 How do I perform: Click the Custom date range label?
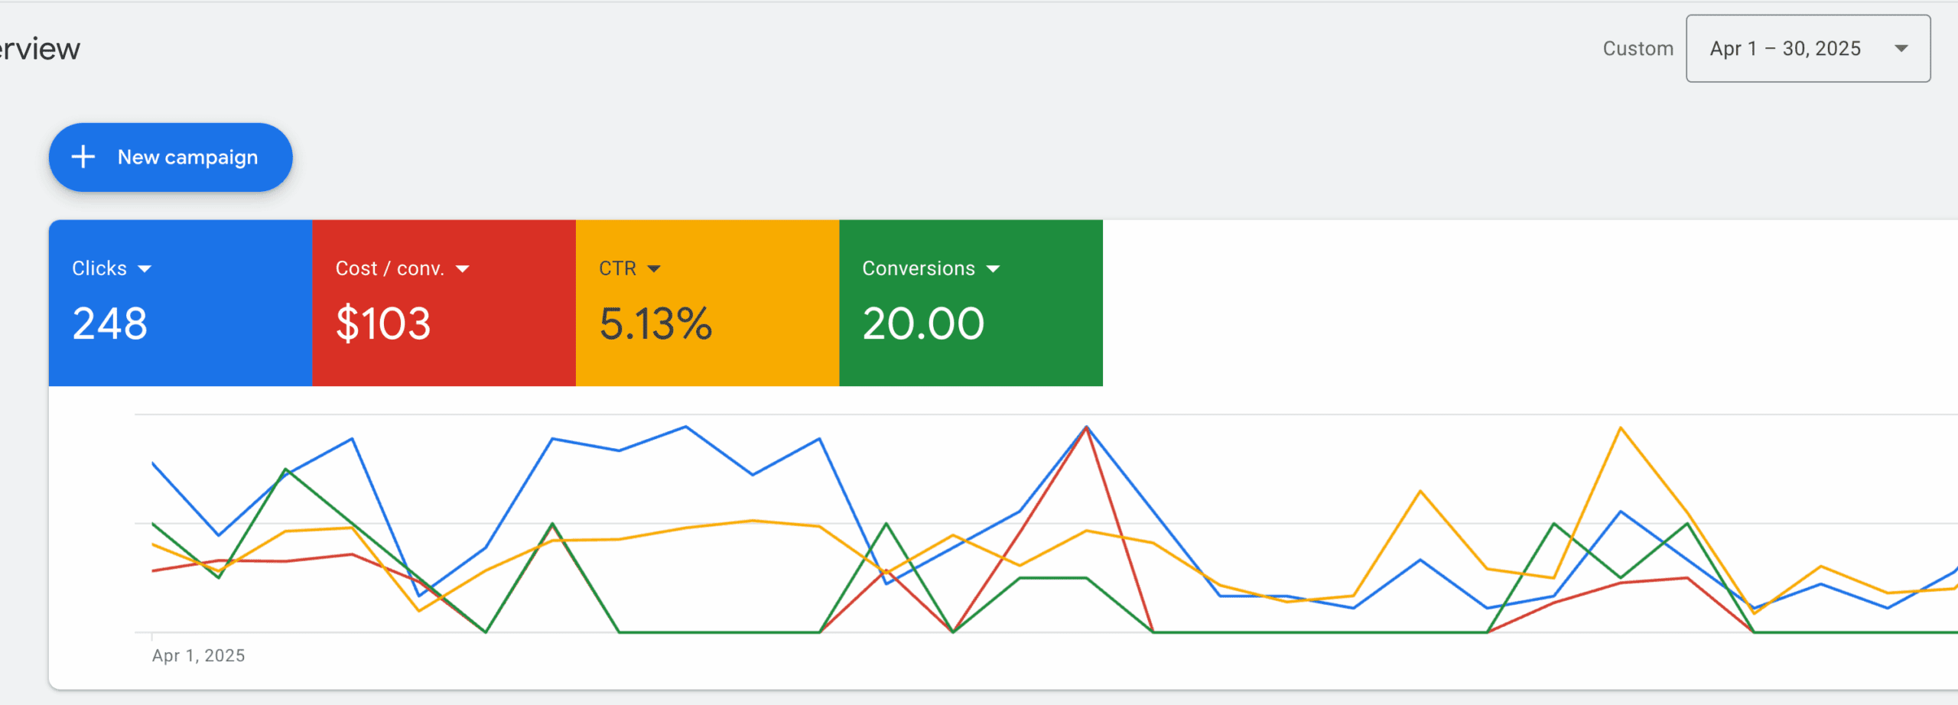click(1638, 48)
